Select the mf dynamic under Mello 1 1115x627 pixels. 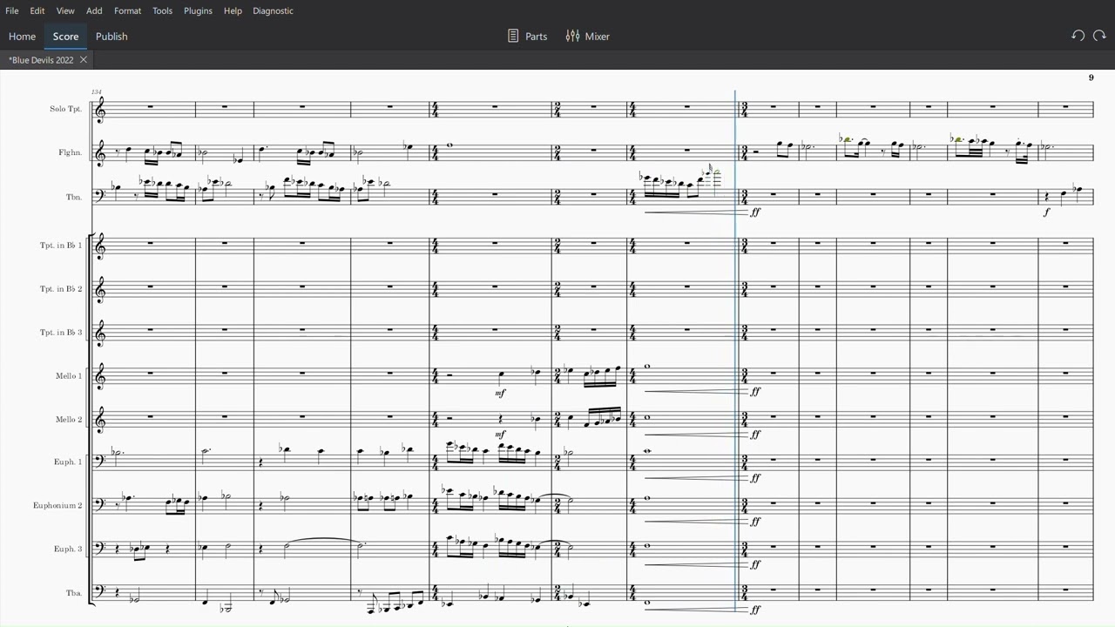(500, 394)
